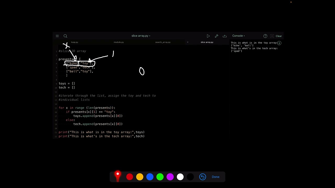Click the ["ball","toy"] code line
The image size is (335, 188).
click(80, 71)
